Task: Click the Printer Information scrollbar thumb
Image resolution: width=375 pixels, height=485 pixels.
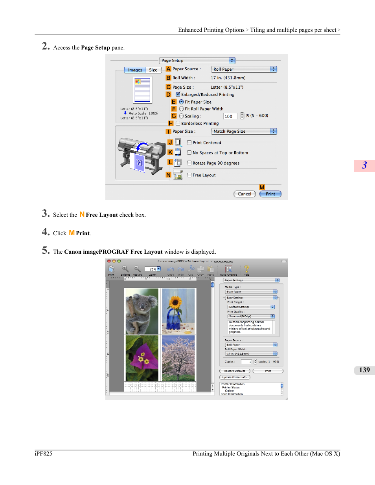Action: pos(282,386)
